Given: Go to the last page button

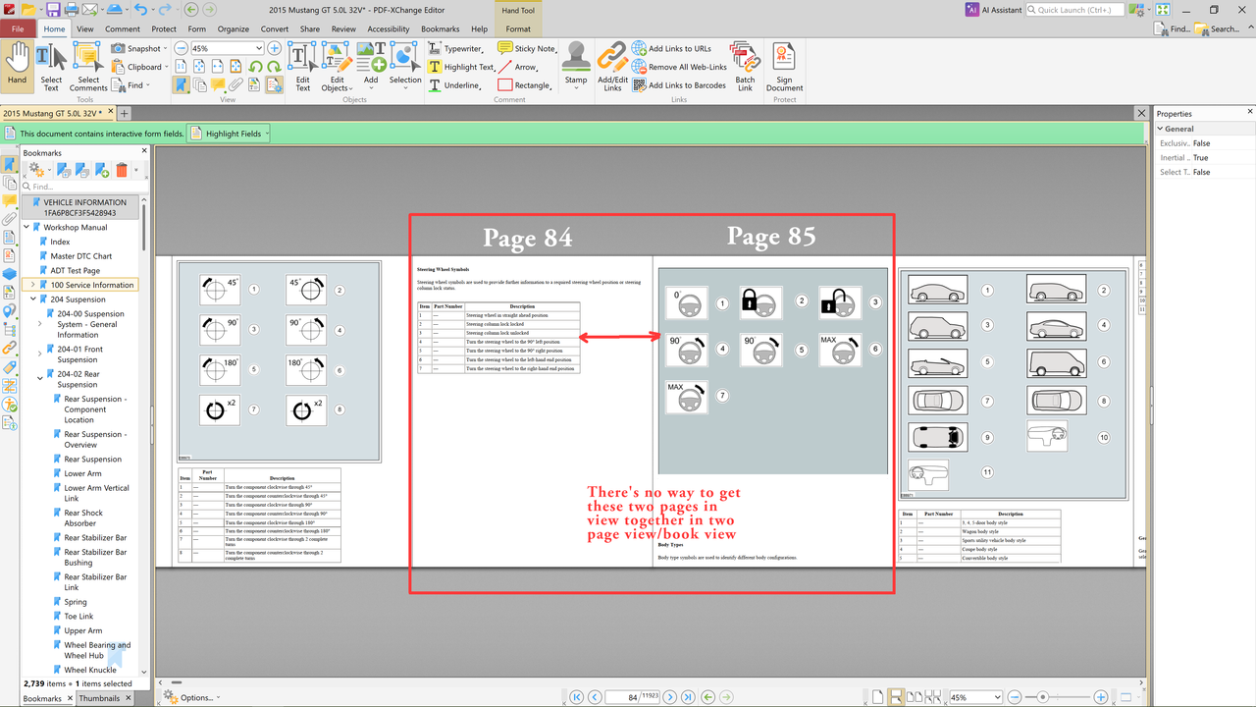Looking at the screenshot, I should tap(687, 697).
